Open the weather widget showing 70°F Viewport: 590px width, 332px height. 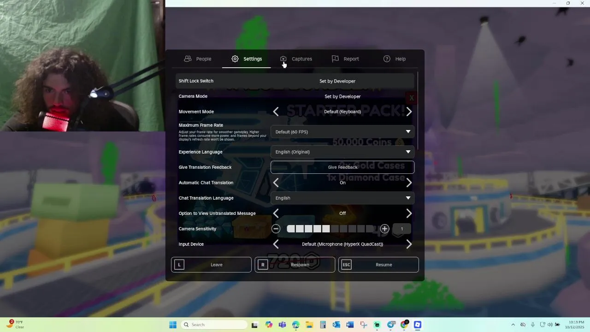click(x=15, y=325)
